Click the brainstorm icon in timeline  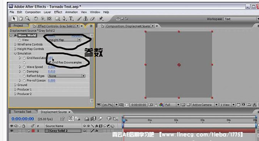point(109,119)
